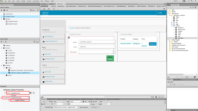198x111 pixels.
Task: Open the Profile dropdown in Admin Panel
Action: [x=161, y=13]
